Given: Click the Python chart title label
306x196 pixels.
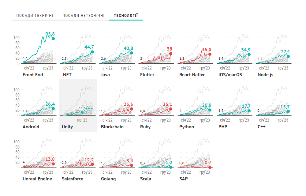Looking at the screenshot, I should click(x=187, y=127).
